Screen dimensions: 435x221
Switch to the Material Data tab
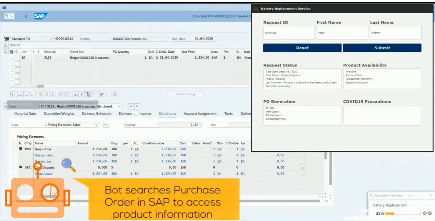[25, 114]
